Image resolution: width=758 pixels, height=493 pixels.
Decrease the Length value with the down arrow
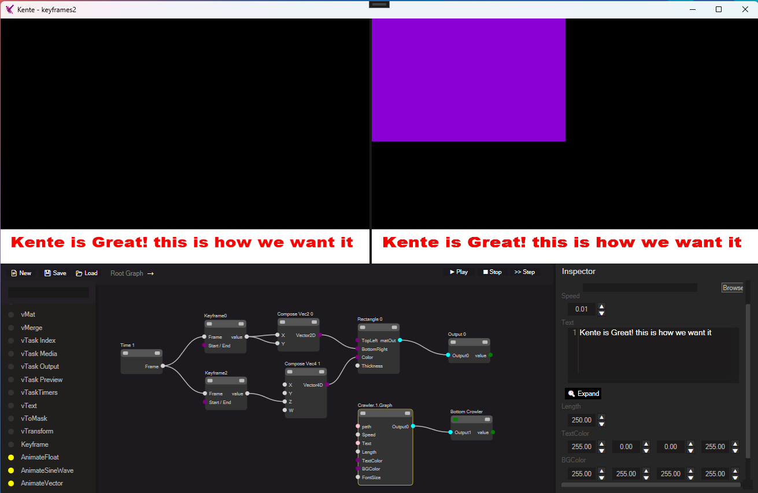tap(601, 424)
